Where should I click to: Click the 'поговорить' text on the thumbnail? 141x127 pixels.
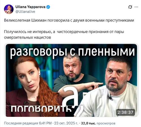click(42, 109)
